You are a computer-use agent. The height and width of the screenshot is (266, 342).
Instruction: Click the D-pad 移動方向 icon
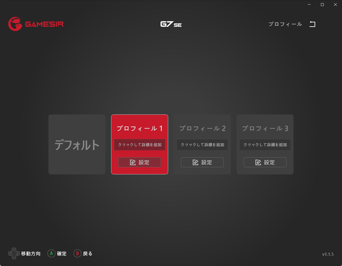coord(14,253)
